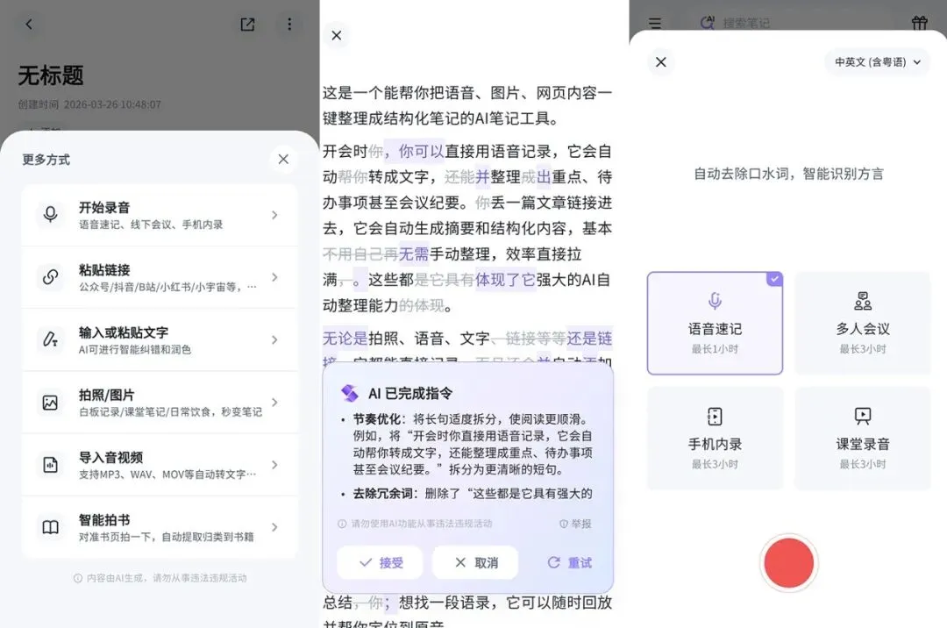947x628 pixels.
Task: Select the 手机内录 recording mode
Action: [x=716, y=439]
